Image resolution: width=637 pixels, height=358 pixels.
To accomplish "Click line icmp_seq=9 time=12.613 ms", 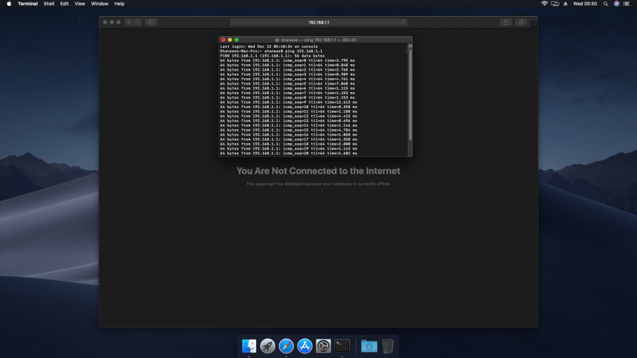I will point(289,102).
